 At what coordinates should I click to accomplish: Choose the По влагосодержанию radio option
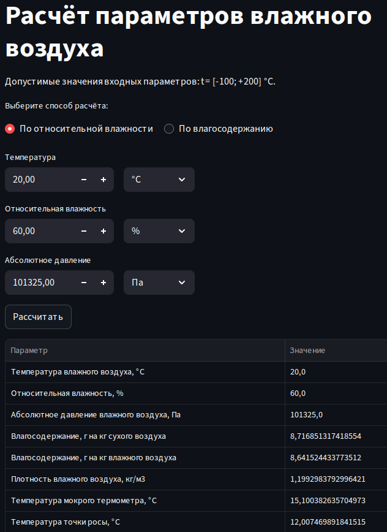[169, 129]
